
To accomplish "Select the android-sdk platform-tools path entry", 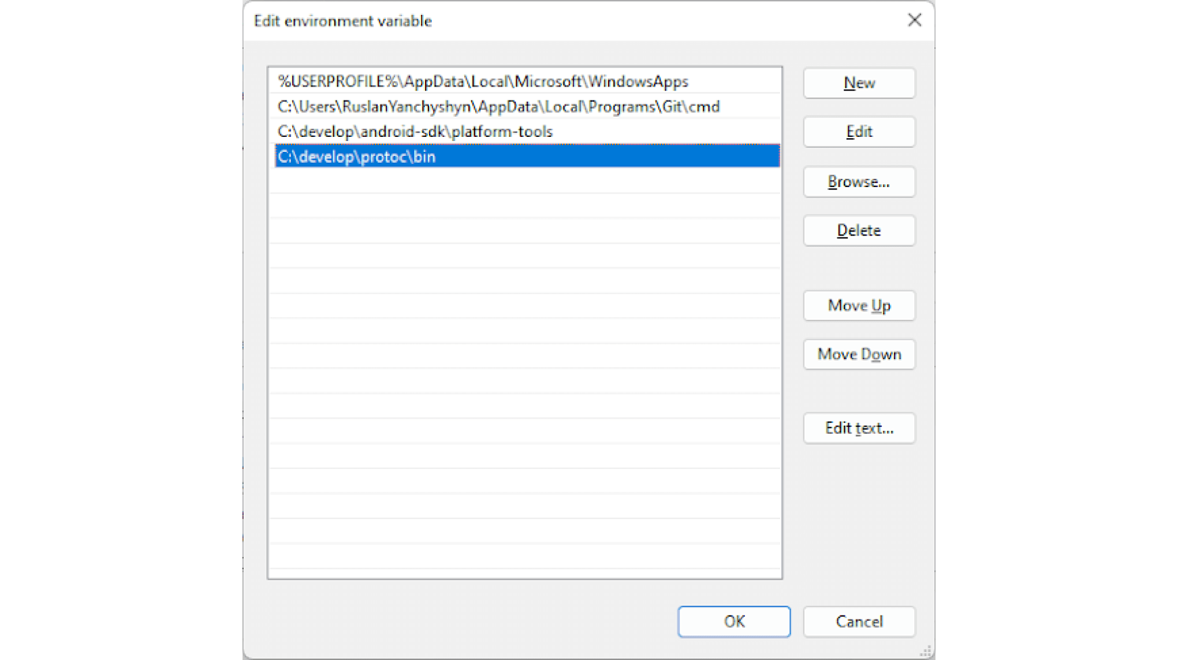I will [x=415, y=132].
